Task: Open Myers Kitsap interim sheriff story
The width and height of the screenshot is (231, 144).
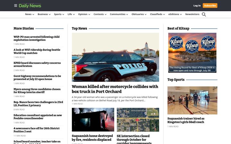Action: pyautogui.click(x=37, y=91)
